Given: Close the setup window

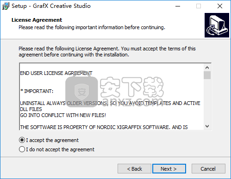Looking at the screenshot, I should click(x=220, y=6).
